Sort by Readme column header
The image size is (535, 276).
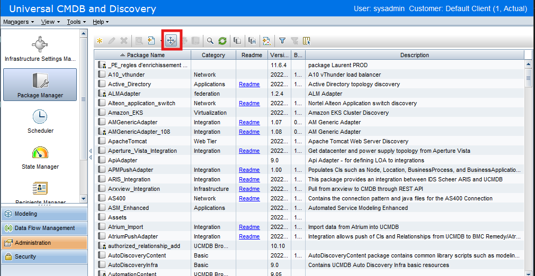(x=252, y=55)
